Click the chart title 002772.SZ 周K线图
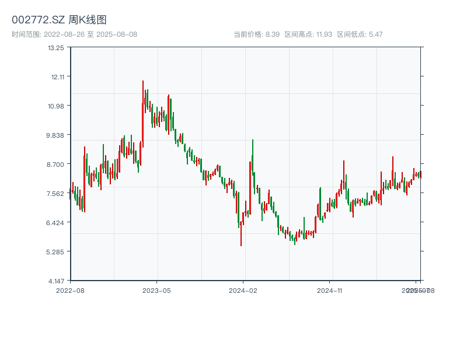467x350 pixels. click(59, 20)
